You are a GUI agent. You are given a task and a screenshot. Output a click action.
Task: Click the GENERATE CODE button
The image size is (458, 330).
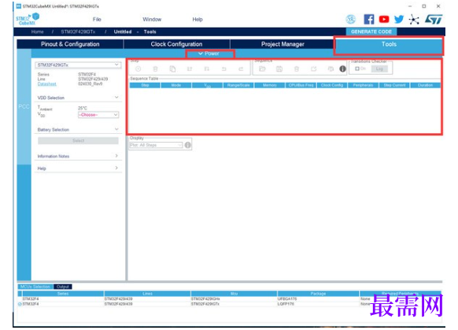(x=371, y=32)
